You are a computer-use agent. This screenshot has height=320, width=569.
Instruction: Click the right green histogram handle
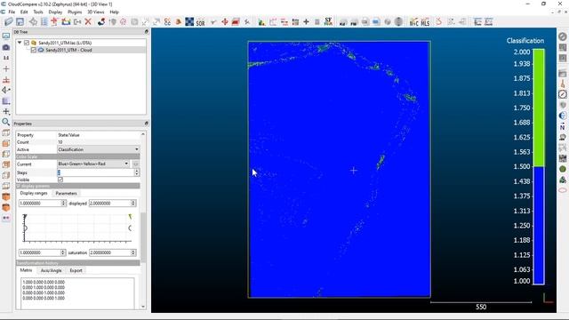coord(130,217)
